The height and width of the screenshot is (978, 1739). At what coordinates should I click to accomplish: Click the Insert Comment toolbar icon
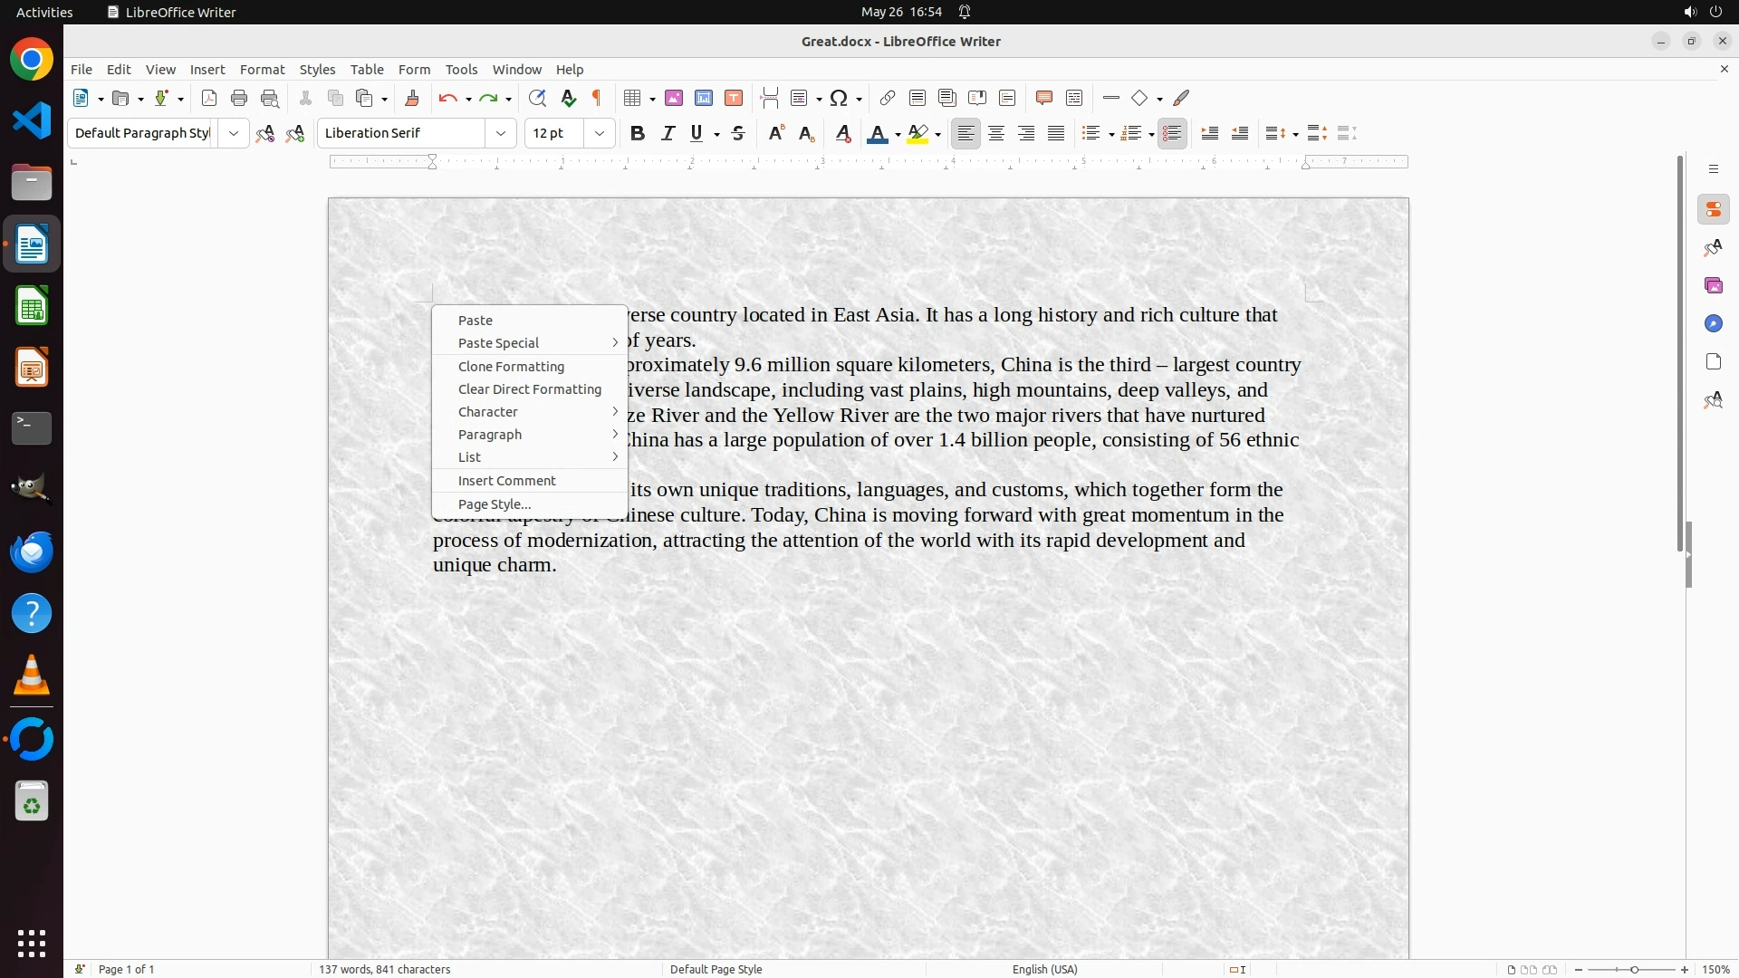[1044, 98]
